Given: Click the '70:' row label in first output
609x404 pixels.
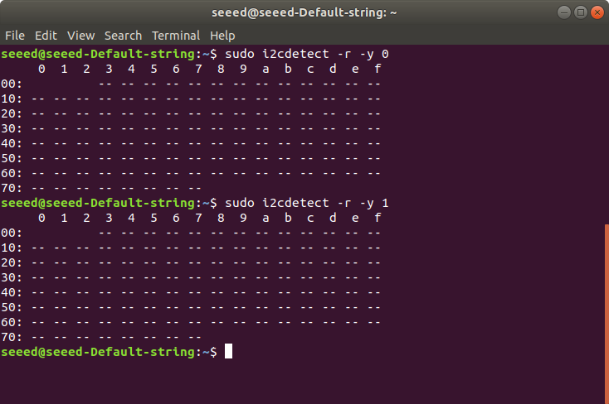Looking at the screenshot, I should pos(12,188).
